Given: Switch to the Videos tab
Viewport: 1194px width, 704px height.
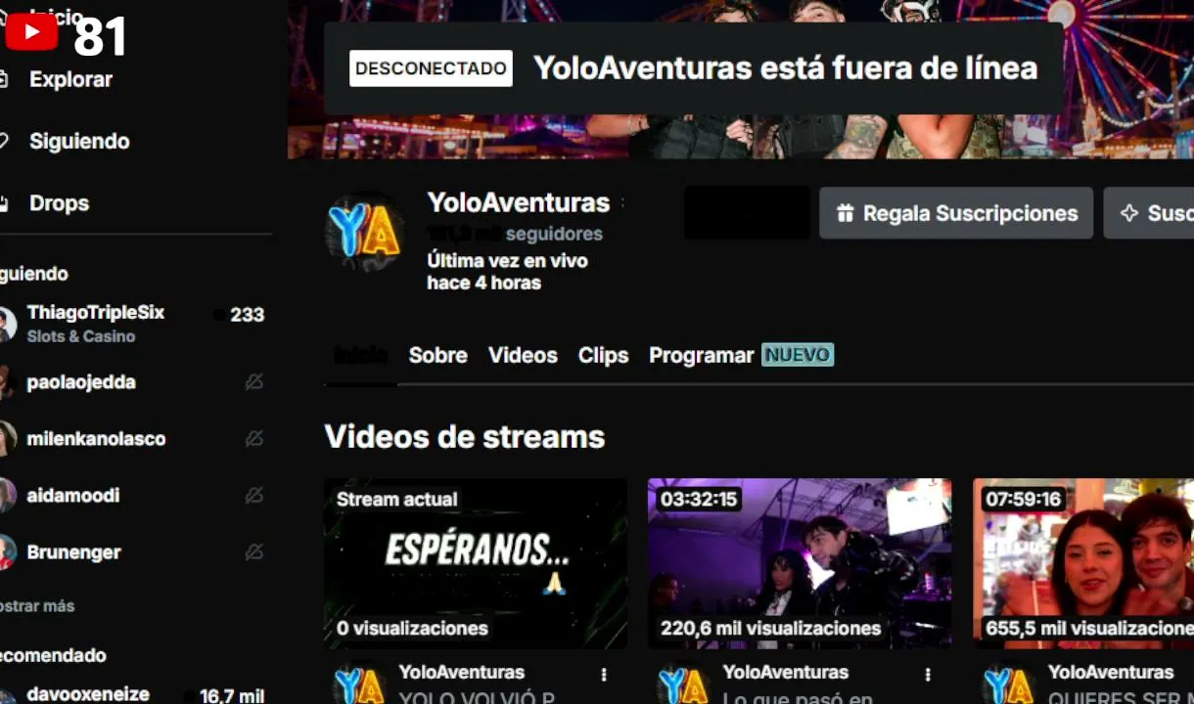Looking at the screenshot, I should point(523,355).
